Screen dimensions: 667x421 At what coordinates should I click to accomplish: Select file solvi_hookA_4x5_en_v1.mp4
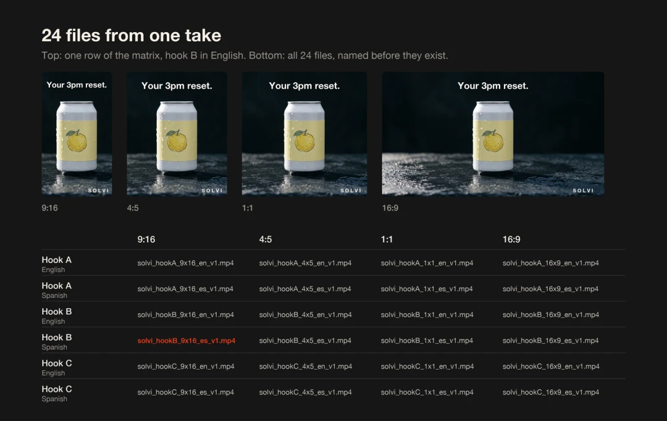tap(306, 263)
